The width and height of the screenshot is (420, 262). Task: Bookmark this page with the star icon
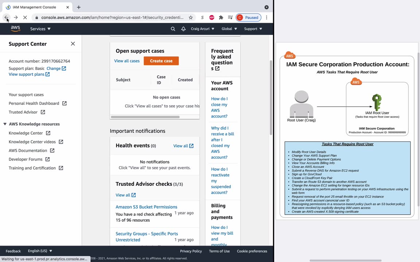coord(190,17)
